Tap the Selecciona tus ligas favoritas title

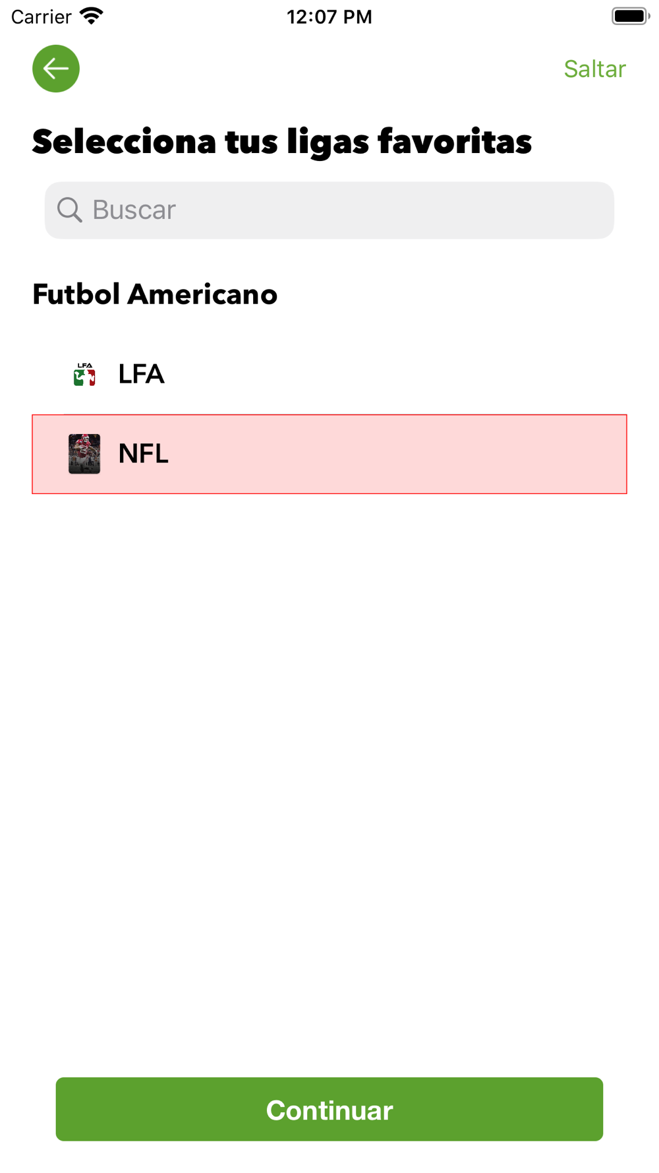tap(282, 142)
